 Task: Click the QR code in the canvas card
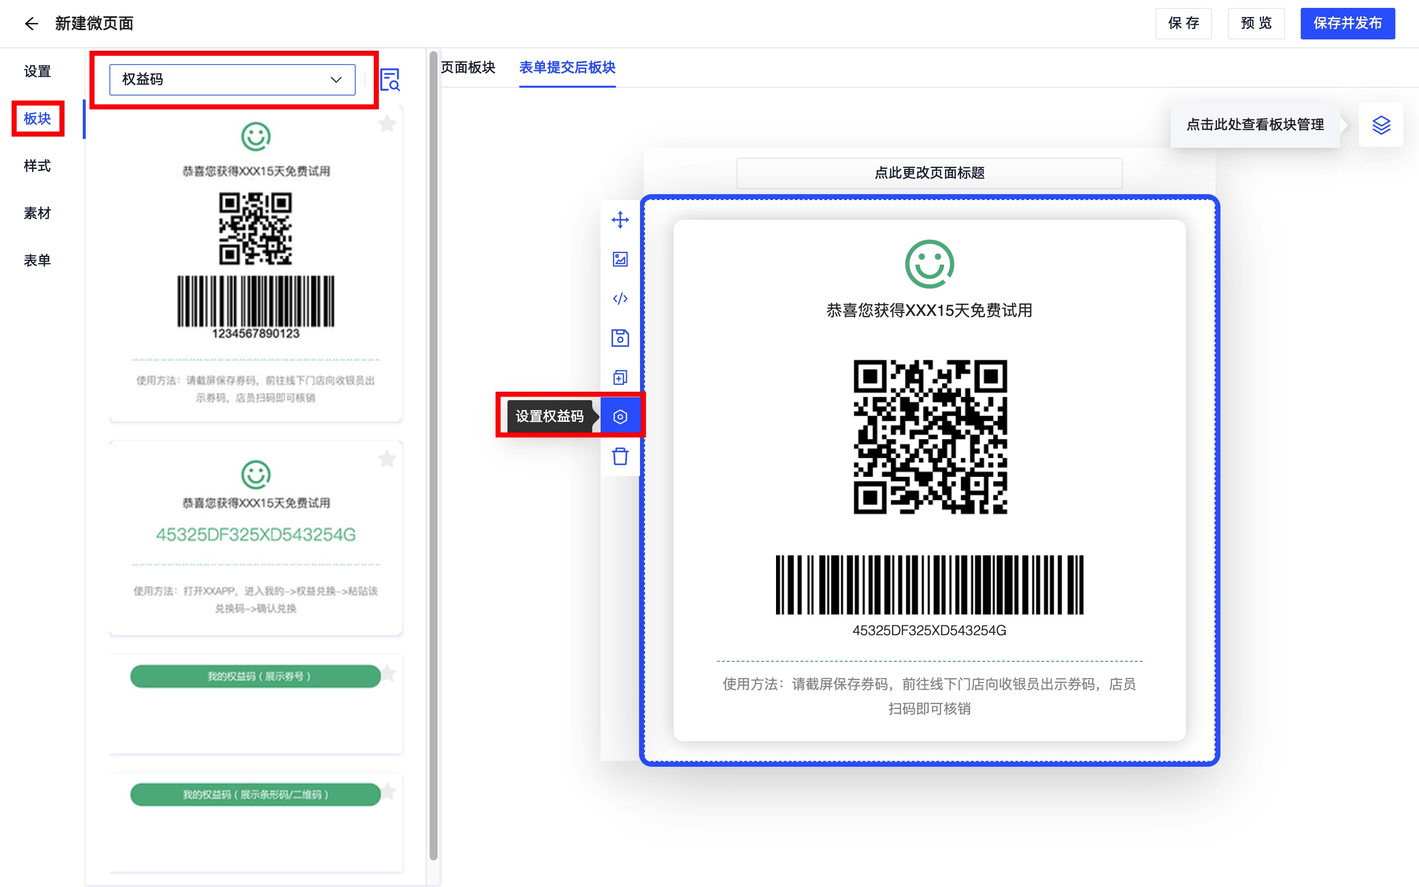(930, 437)
